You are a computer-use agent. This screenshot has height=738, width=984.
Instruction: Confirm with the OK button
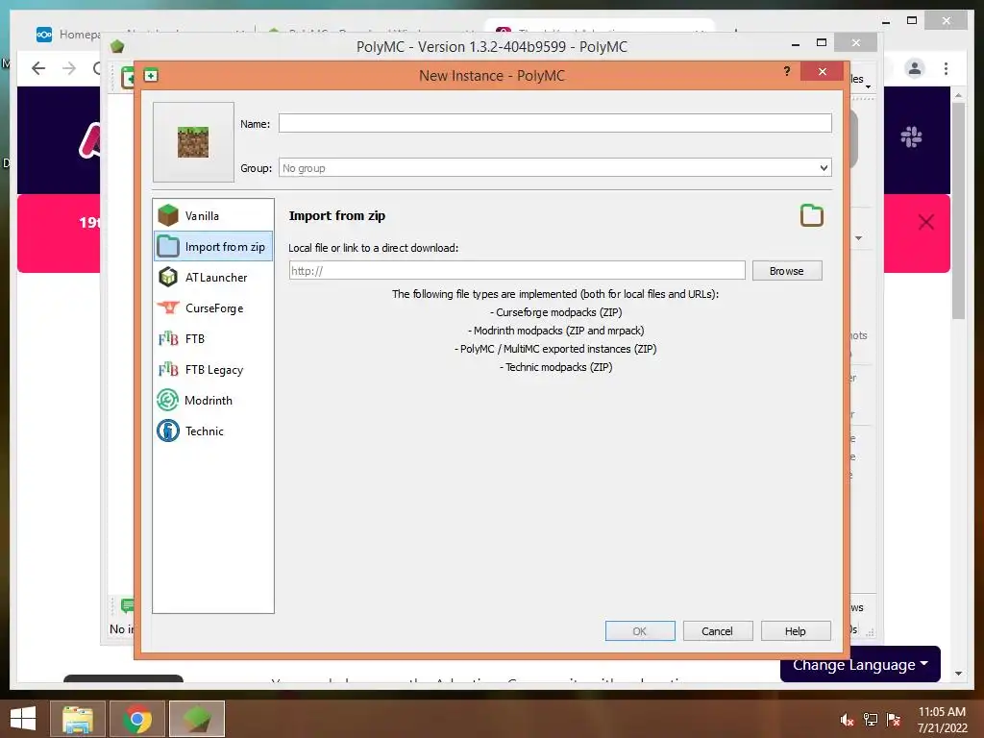click(x=639, y=630)
